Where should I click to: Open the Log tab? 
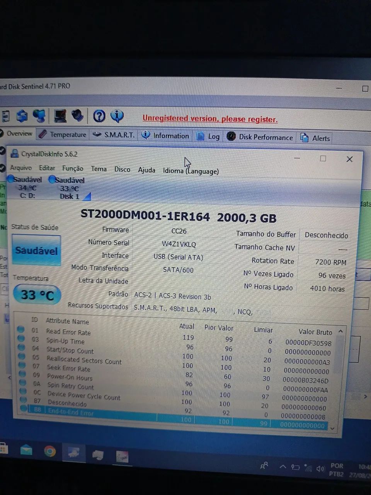[208, 136]
